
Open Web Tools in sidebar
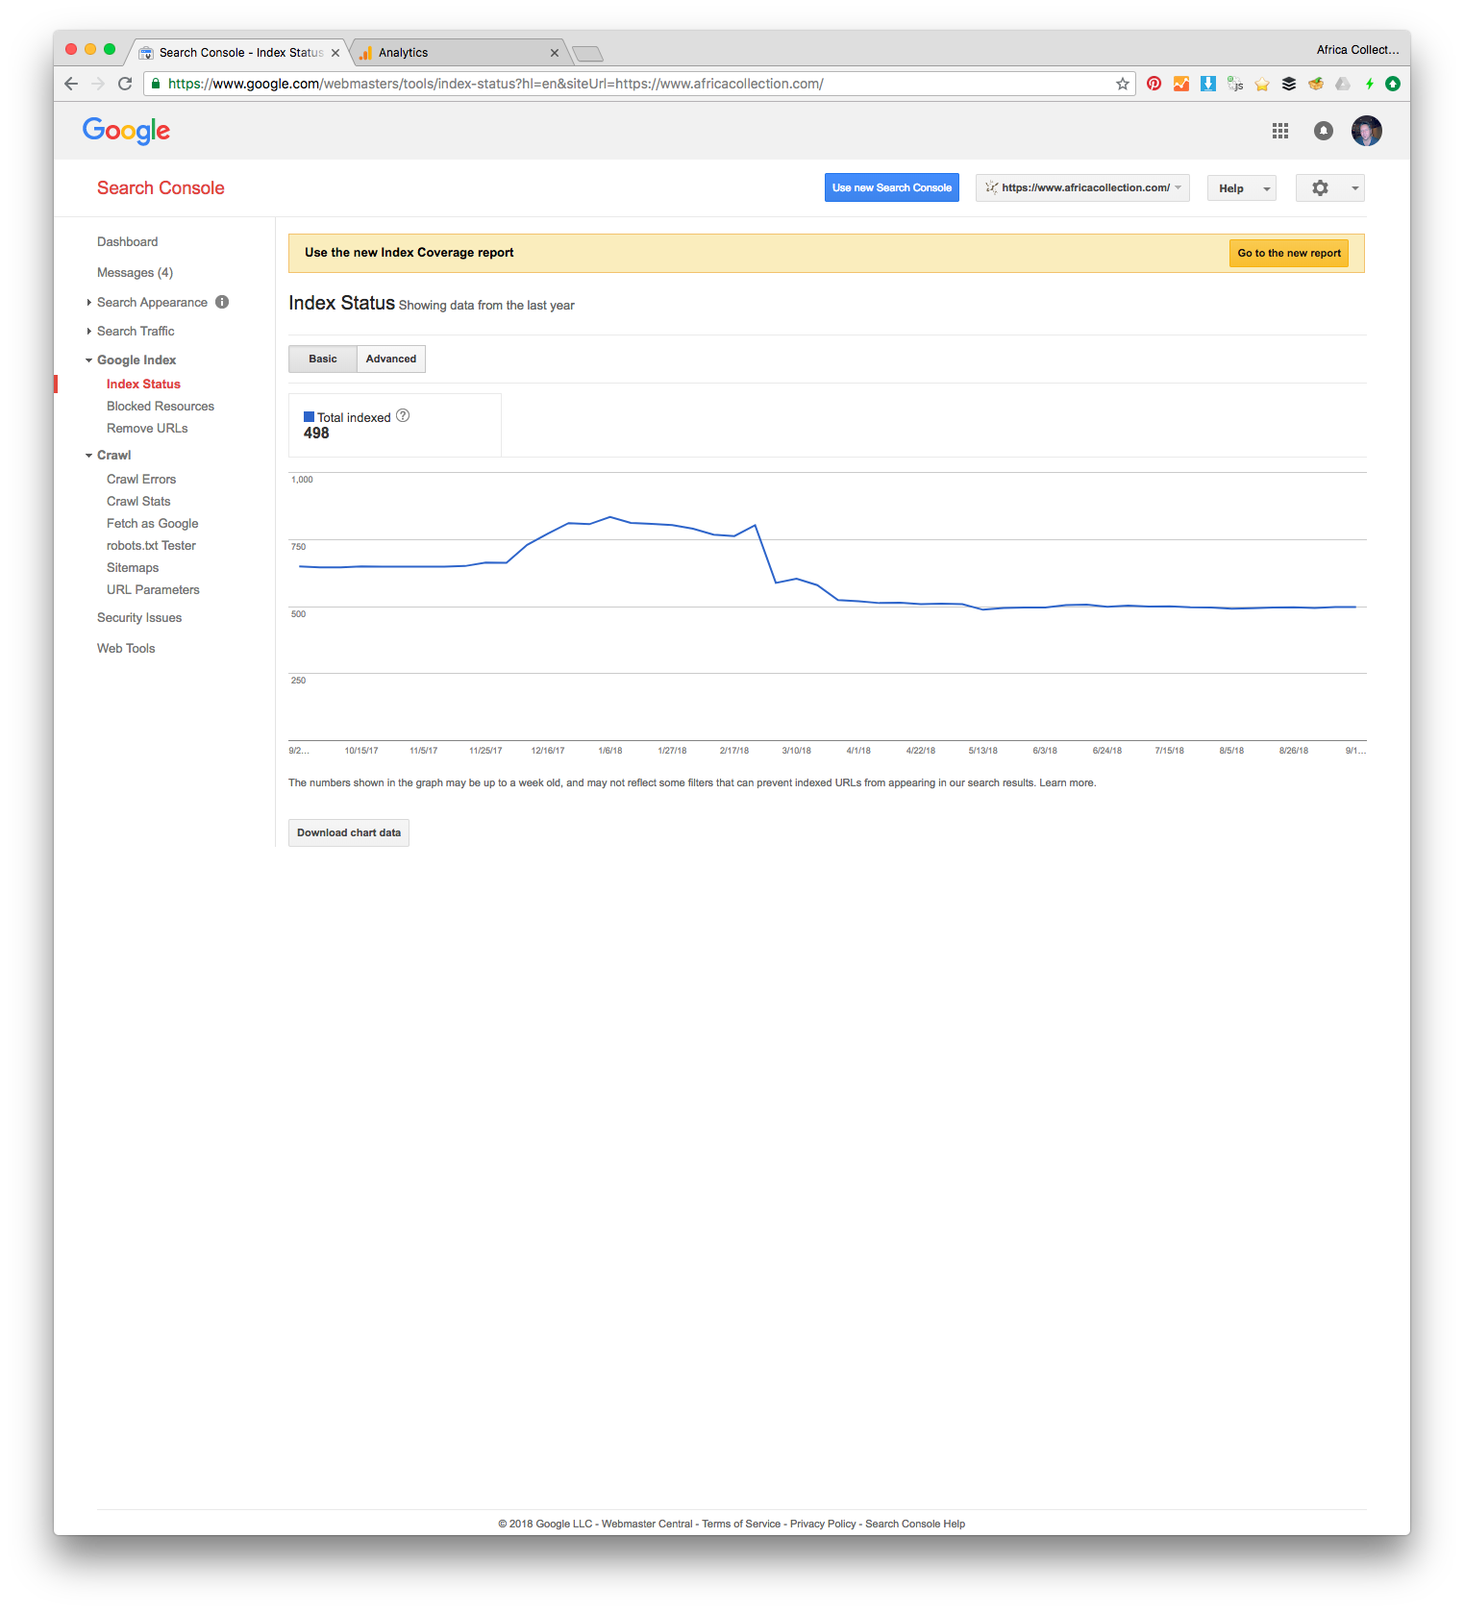[126, 648]
